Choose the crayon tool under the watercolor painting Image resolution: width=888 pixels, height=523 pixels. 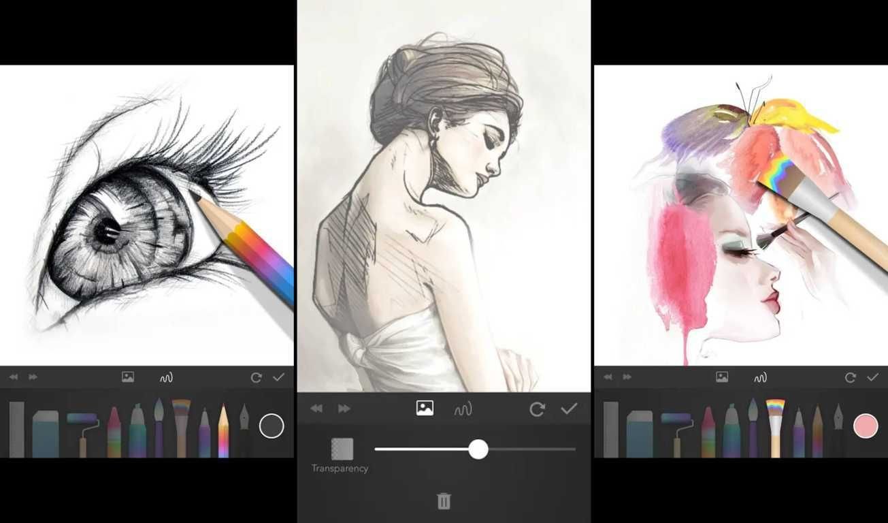[708, 432]
